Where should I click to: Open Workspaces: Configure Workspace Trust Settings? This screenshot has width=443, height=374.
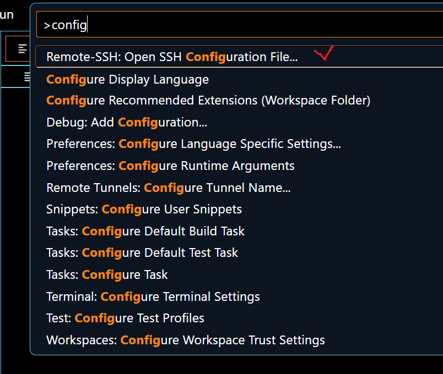[x=239, y=340]
